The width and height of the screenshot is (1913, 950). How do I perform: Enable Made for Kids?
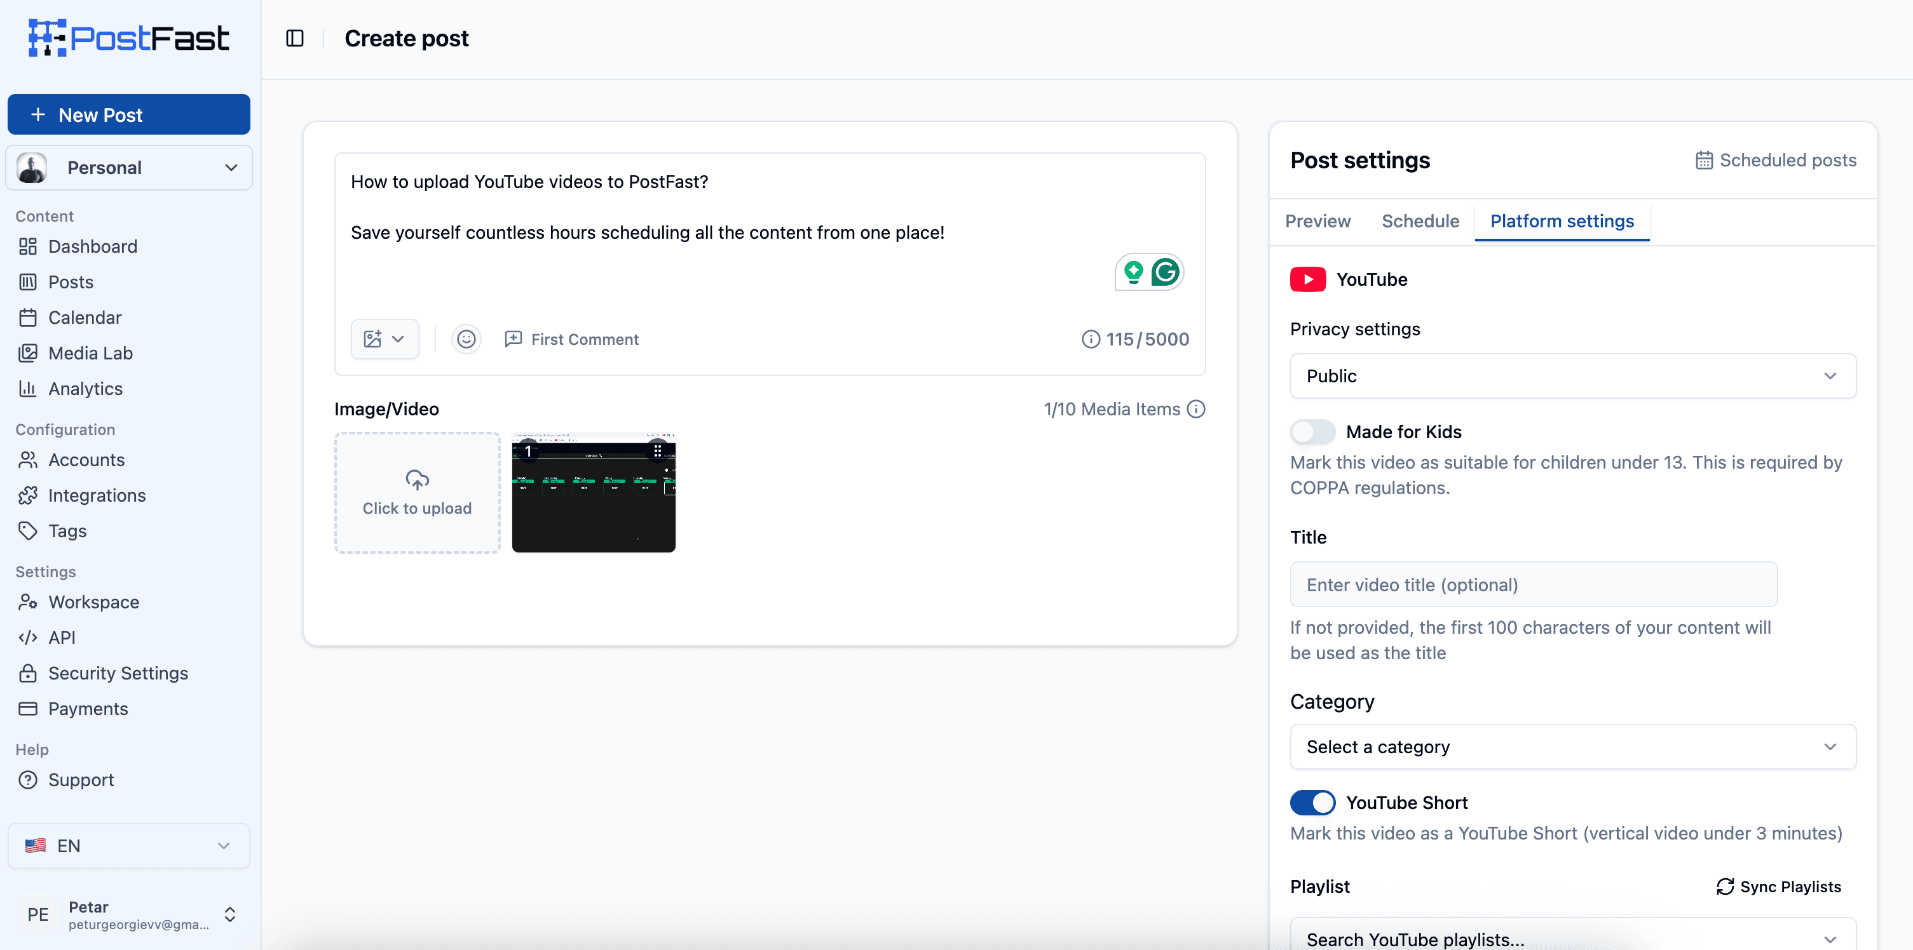1312,431
